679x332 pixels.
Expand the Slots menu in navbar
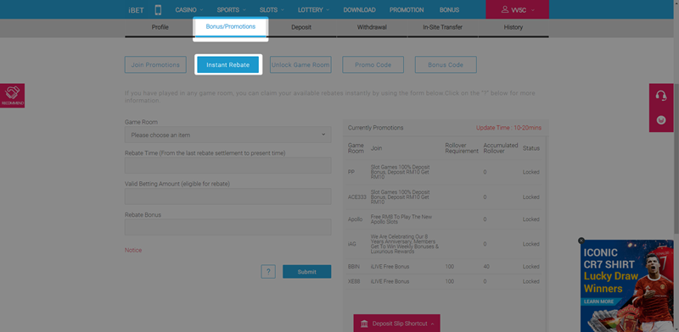272,9
